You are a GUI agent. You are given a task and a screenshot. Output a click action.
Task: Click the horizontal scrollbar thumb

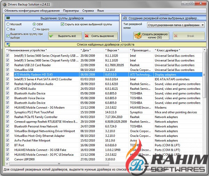tap(59, 164)
